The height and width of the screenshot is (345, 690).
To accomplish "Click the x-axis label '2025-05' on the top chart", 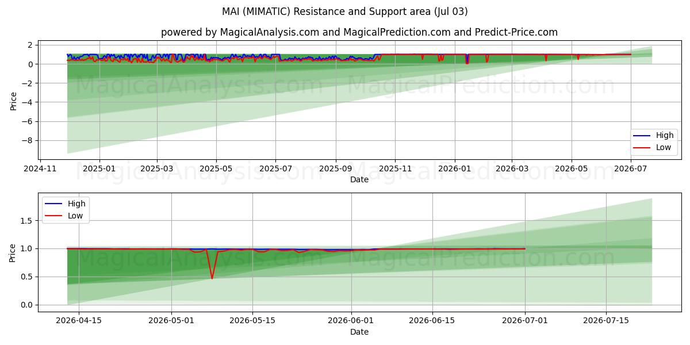I will click(216, 169).
